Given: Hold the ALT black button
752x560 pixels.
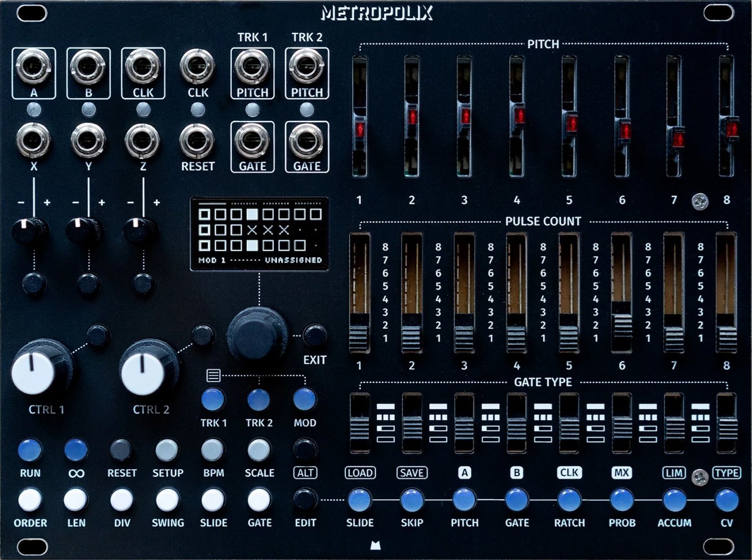Looking at the screenshot, I should (x=304, y=449).
